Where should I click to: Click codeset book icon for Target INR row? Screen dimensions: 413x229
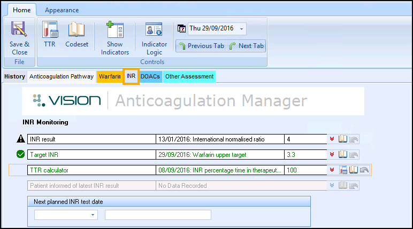(344, 155)
